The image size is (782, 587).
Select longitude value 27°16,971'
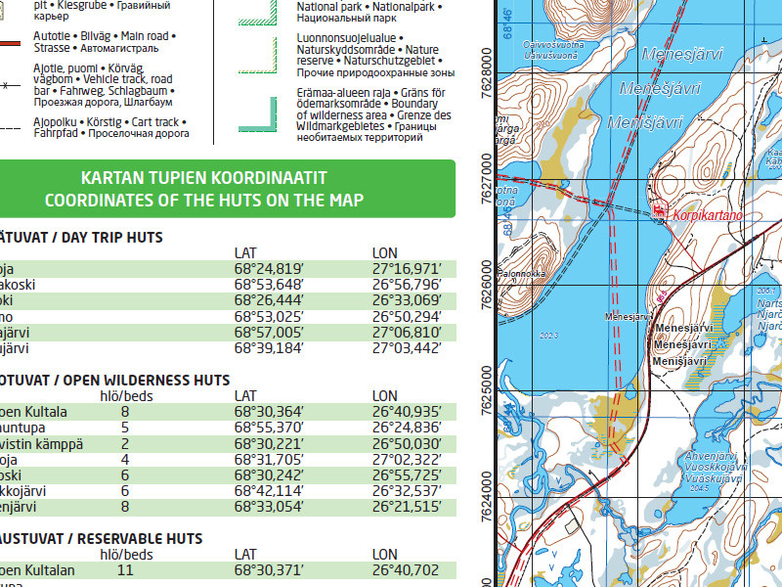click(407, 269)
